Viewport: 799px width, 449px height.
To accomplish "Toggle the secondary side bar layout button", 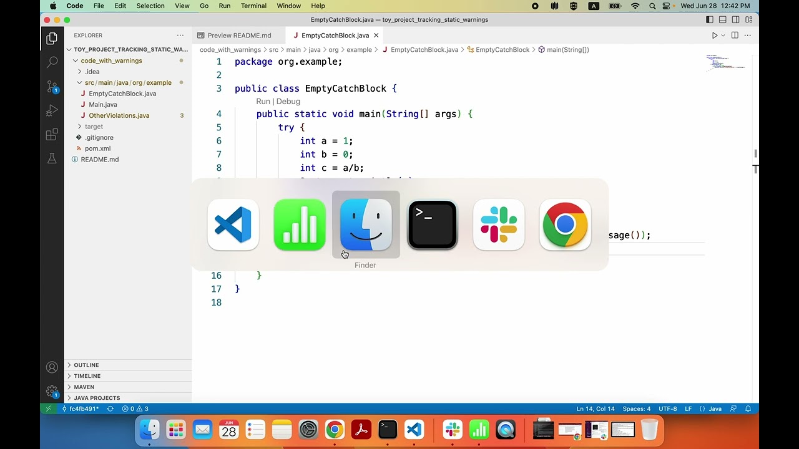I will click(x=736, y=20).
